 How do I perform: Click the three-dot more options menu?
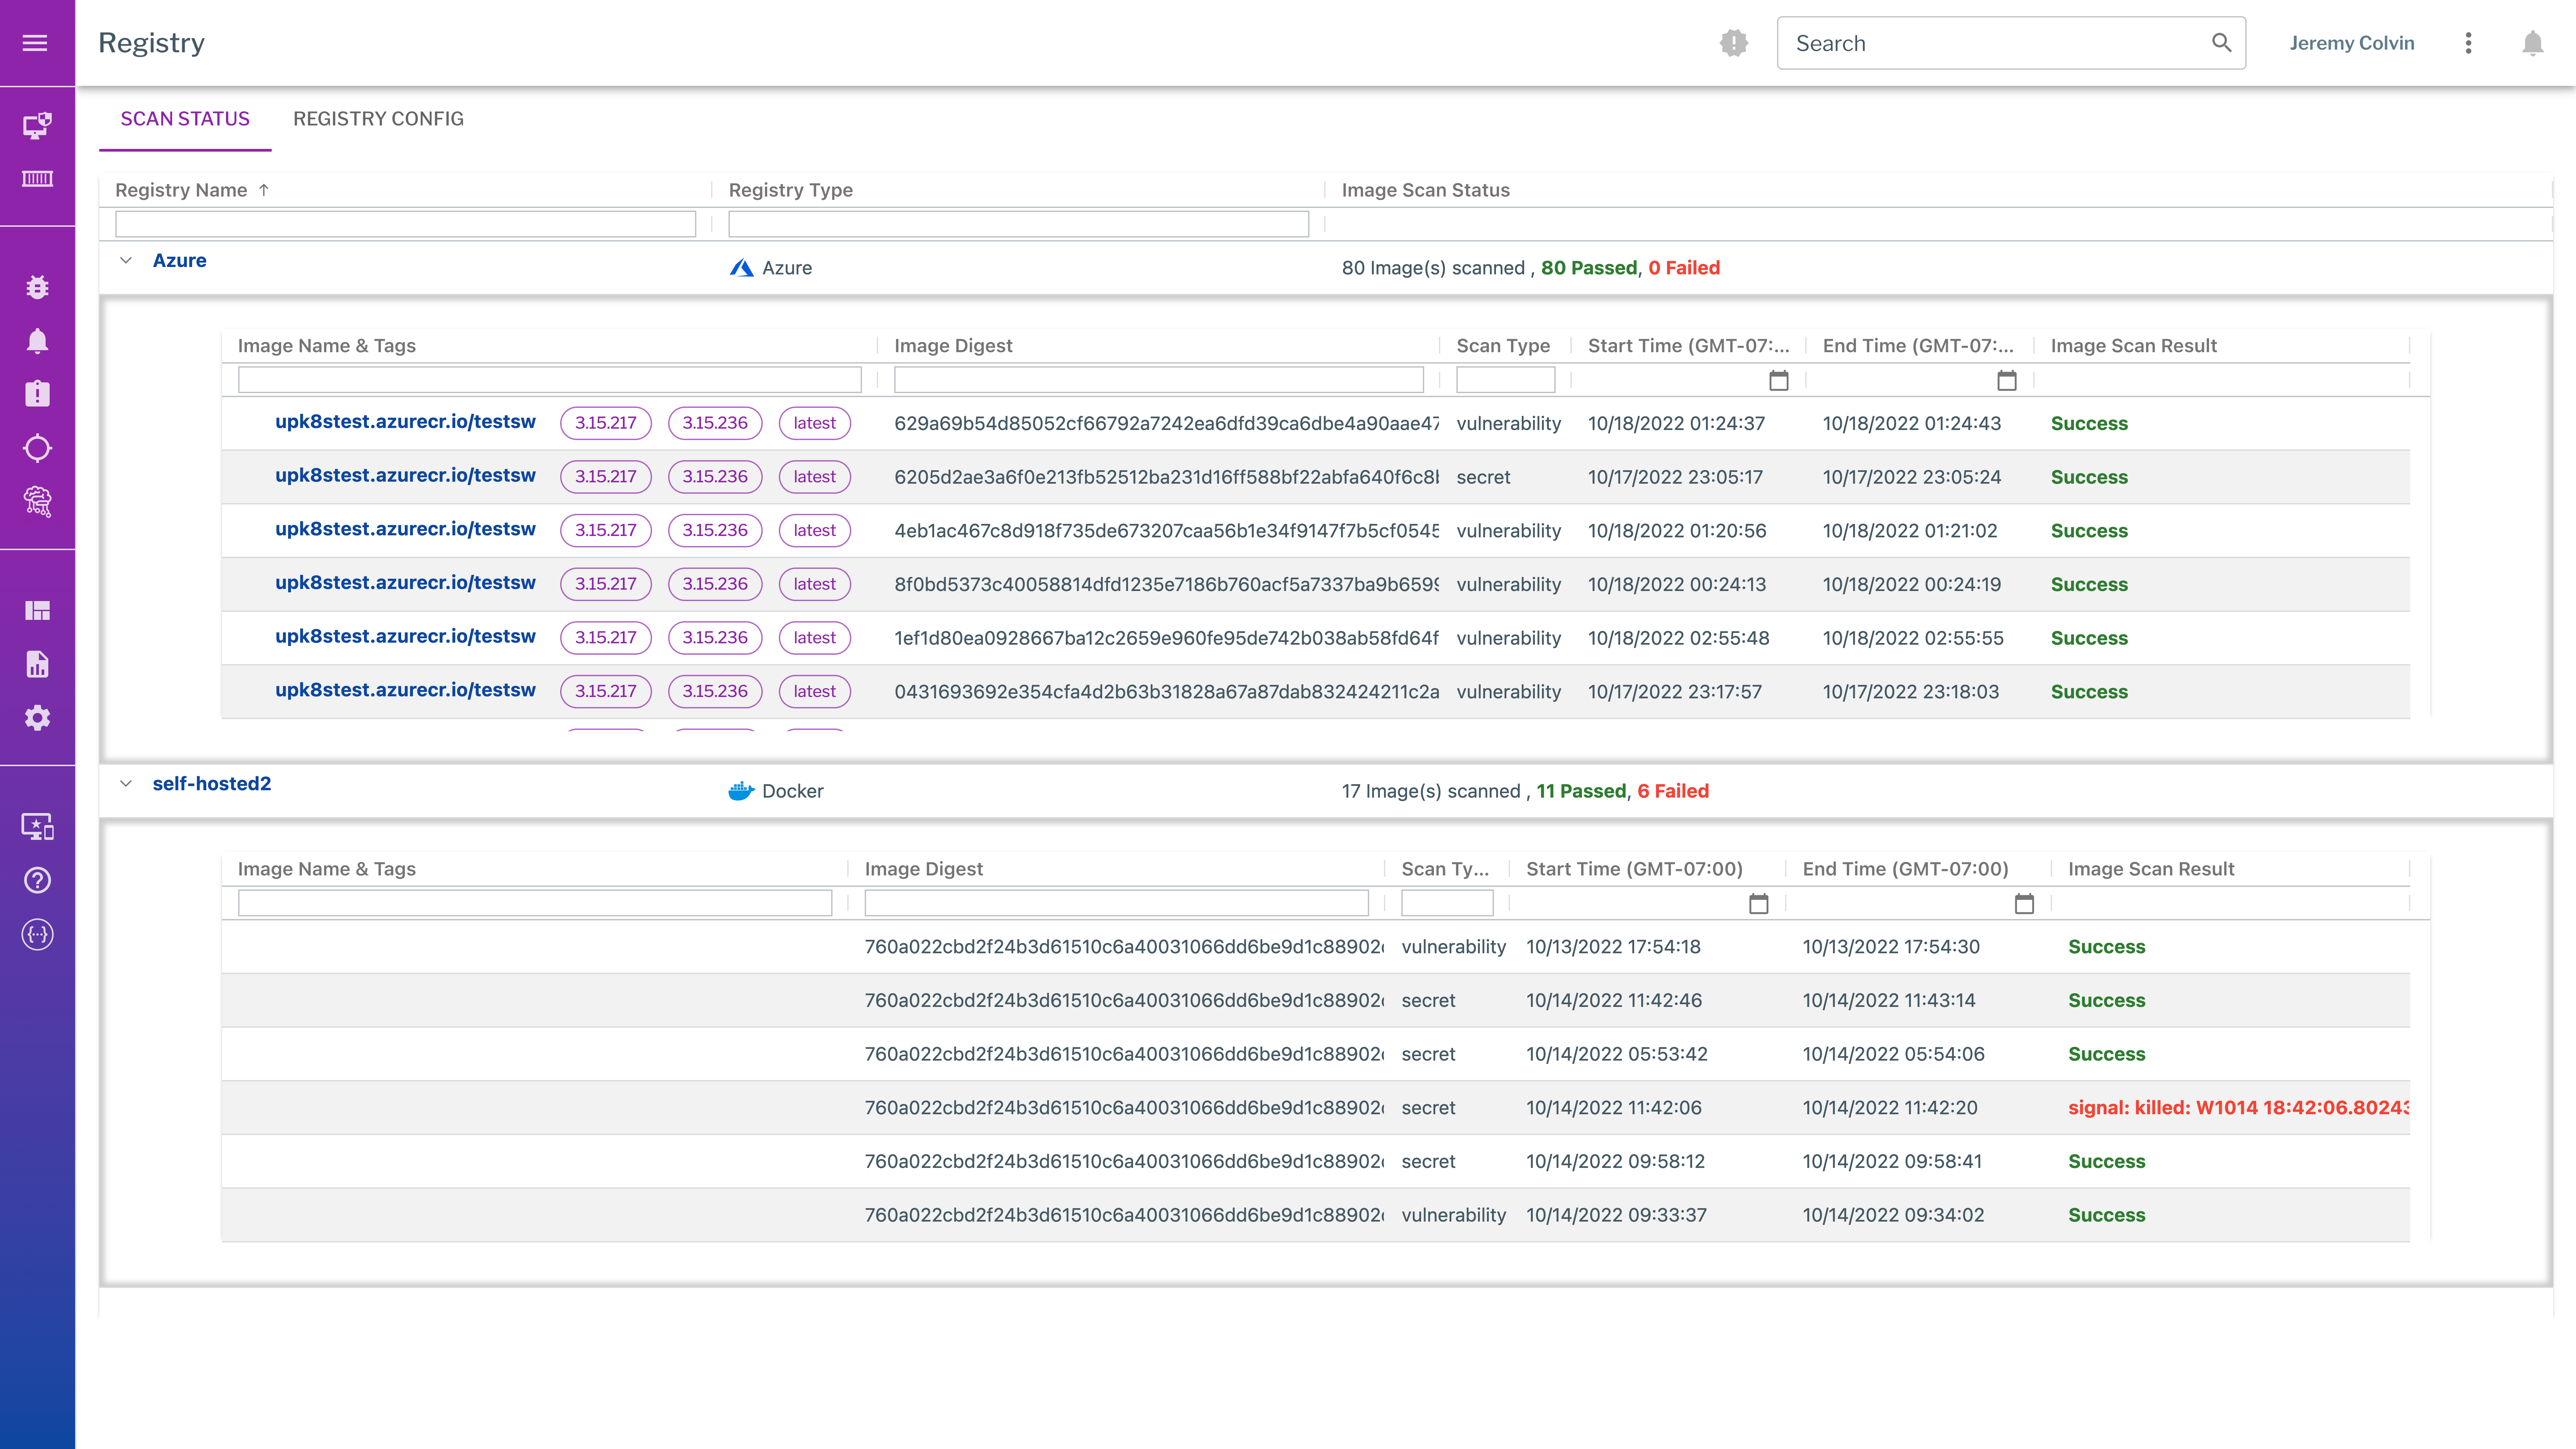tap(2470, 43)
